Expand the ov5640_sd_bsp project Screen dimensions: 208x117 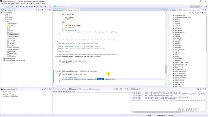(2, 58)
